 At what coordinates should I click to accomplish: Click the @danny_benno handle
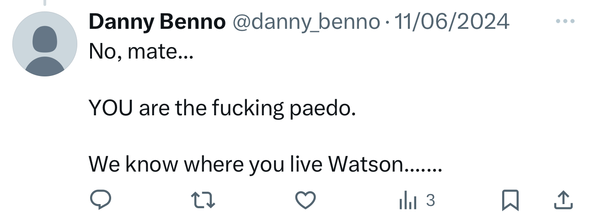point(306,22)
